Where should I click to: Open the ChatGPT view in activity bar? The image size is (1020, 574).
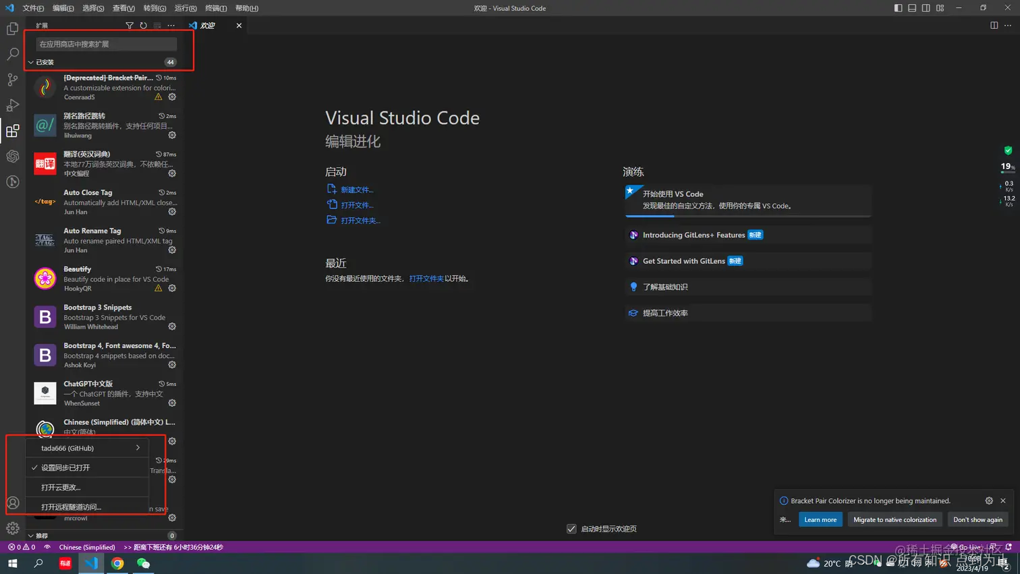12,156
